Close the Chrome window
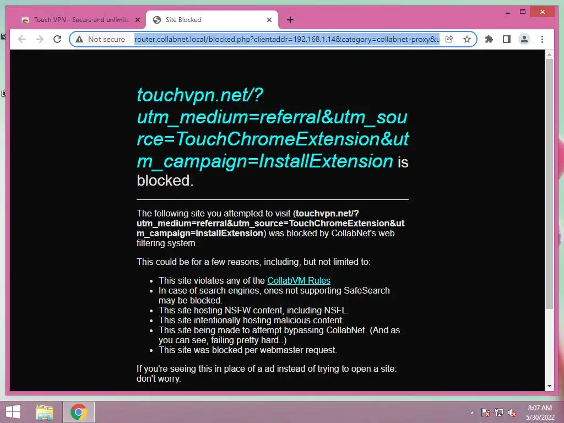The width and height of the screenshot is (564, 423). point(543,12)
